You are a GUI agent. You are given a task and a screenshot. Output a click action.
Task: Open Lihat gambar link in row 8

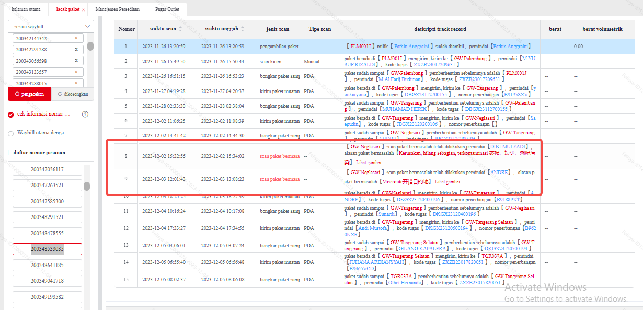pyautogui.click(x=369, y=162)
